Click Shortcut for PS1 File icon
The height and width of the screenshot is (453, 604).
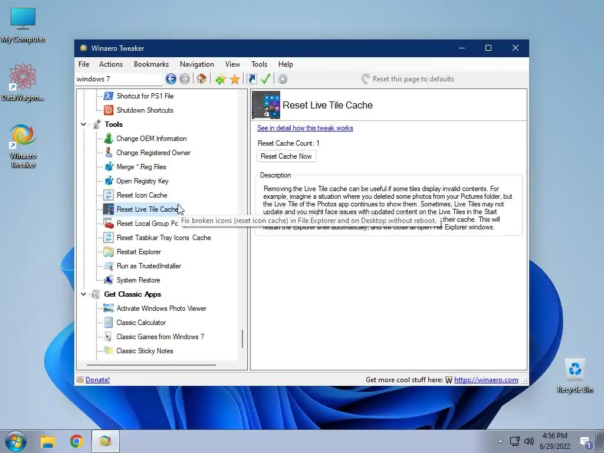[109, 96]
